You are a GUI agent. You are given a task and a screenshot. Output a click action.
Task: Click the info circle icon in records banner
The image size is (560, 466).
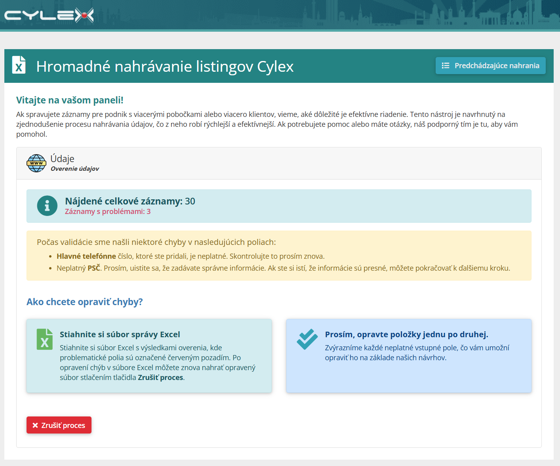pyautogui.click(x=47, y=206)
